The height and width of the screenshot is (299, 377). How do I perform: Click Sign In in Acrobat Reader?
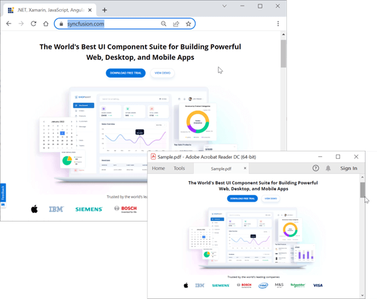click(349, 169)
